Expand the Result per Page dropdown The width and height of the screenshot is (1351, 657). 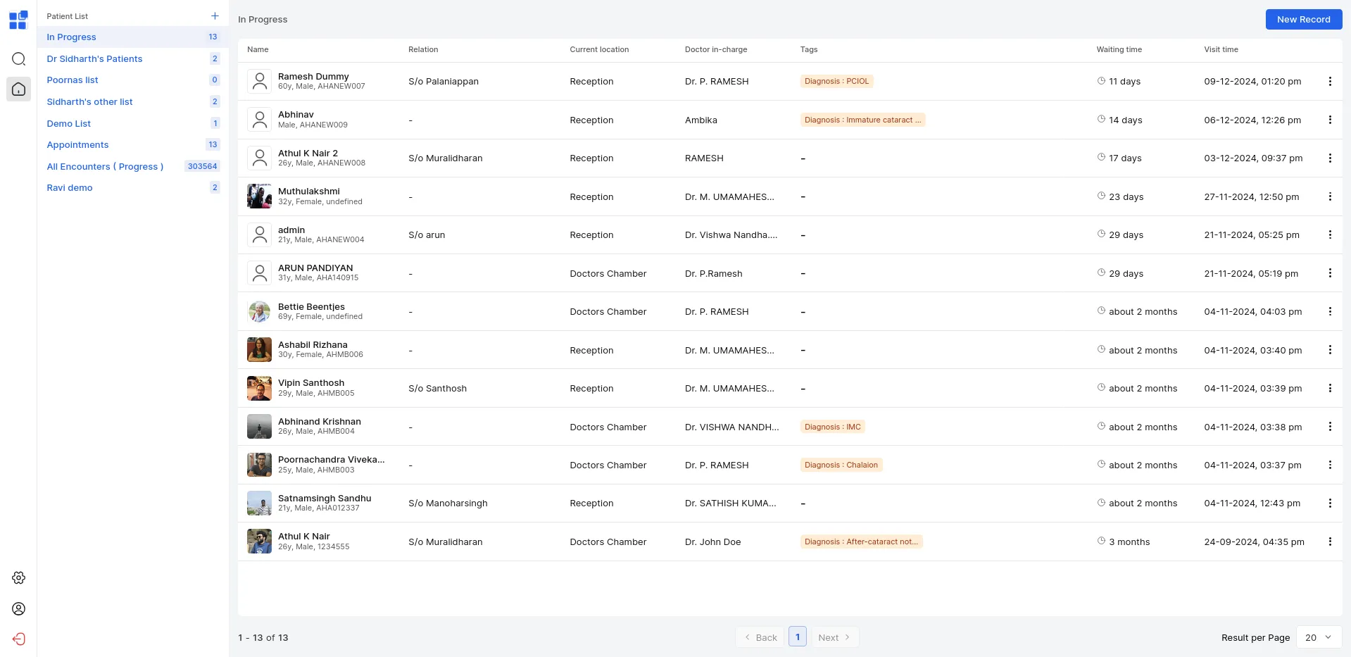click(x=1316, y=637)
